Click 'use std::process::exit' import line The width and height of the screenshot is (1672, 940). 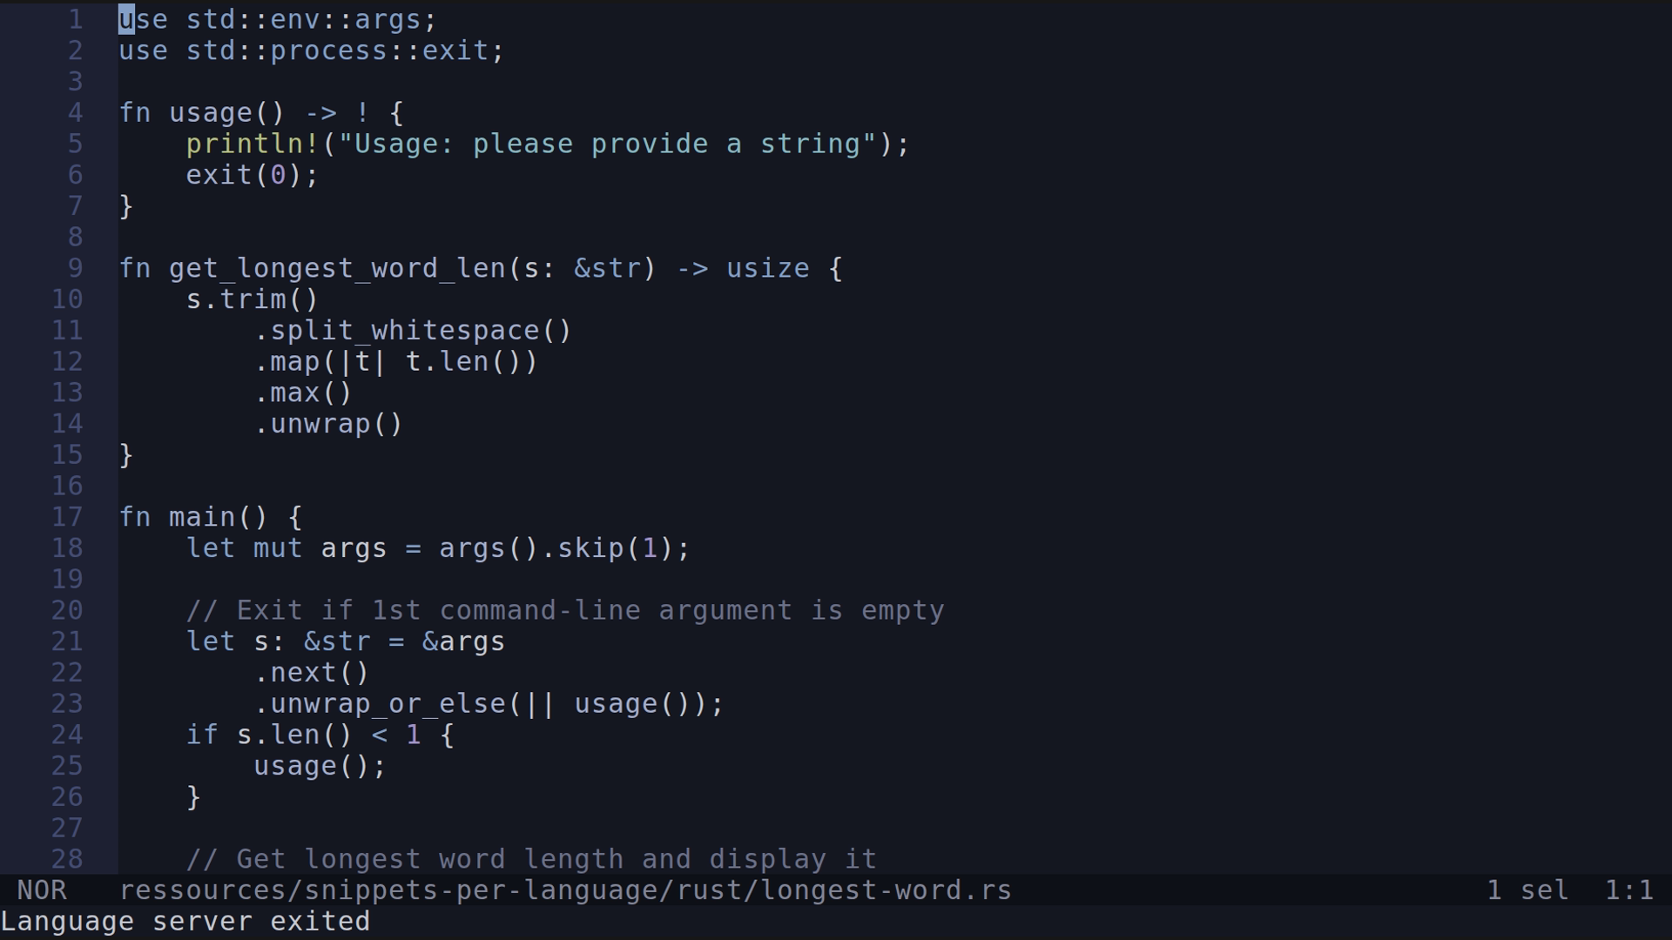[312, 51]
